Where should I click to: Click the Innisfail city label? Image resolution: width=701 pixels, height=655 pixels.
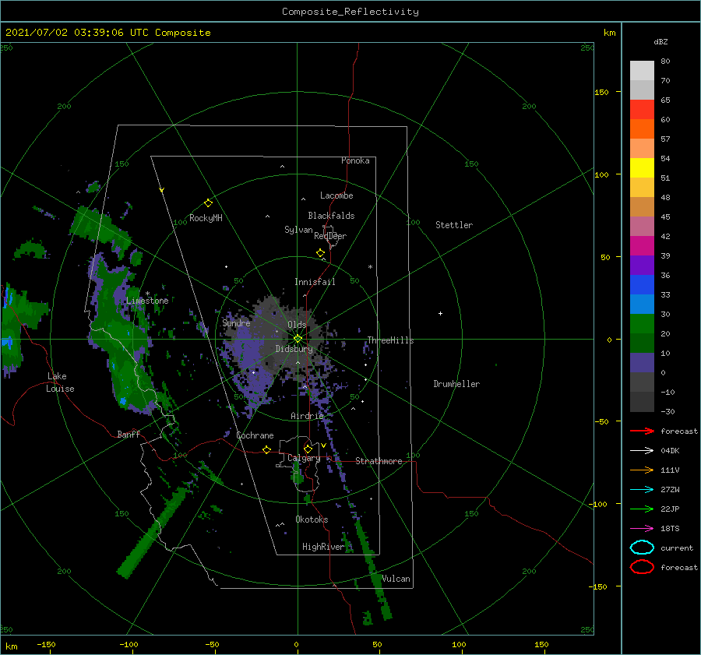pyautogui.click(x=315, y=282)
